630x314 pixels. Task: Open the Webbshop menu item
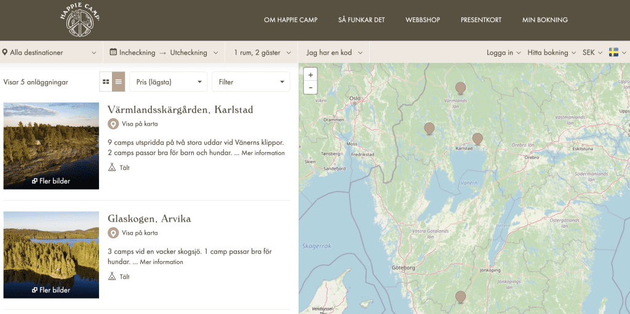tap(423, 20)
